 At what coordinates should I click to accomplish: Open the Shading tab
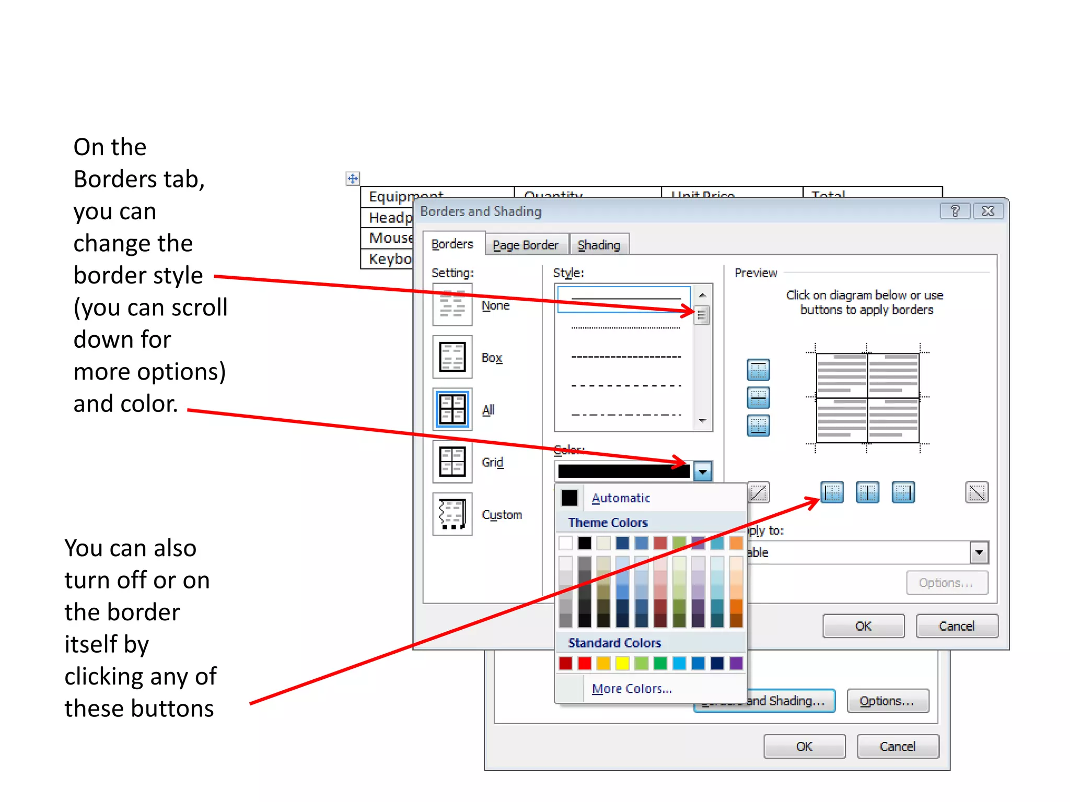tap(599, 245)
